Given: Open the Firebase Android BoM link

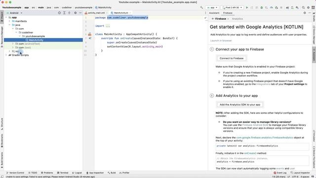Looking at the screenshot, I should click(255, 125).
